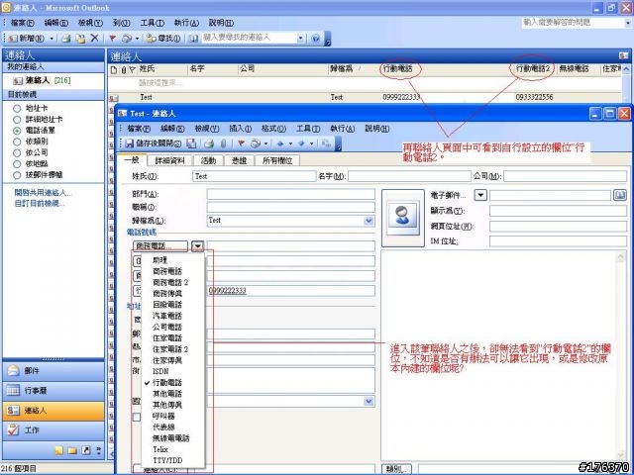The image size is (634, 475).
Task: Click the new message to contact icon in main toolbar
Action: click(127, 39)
